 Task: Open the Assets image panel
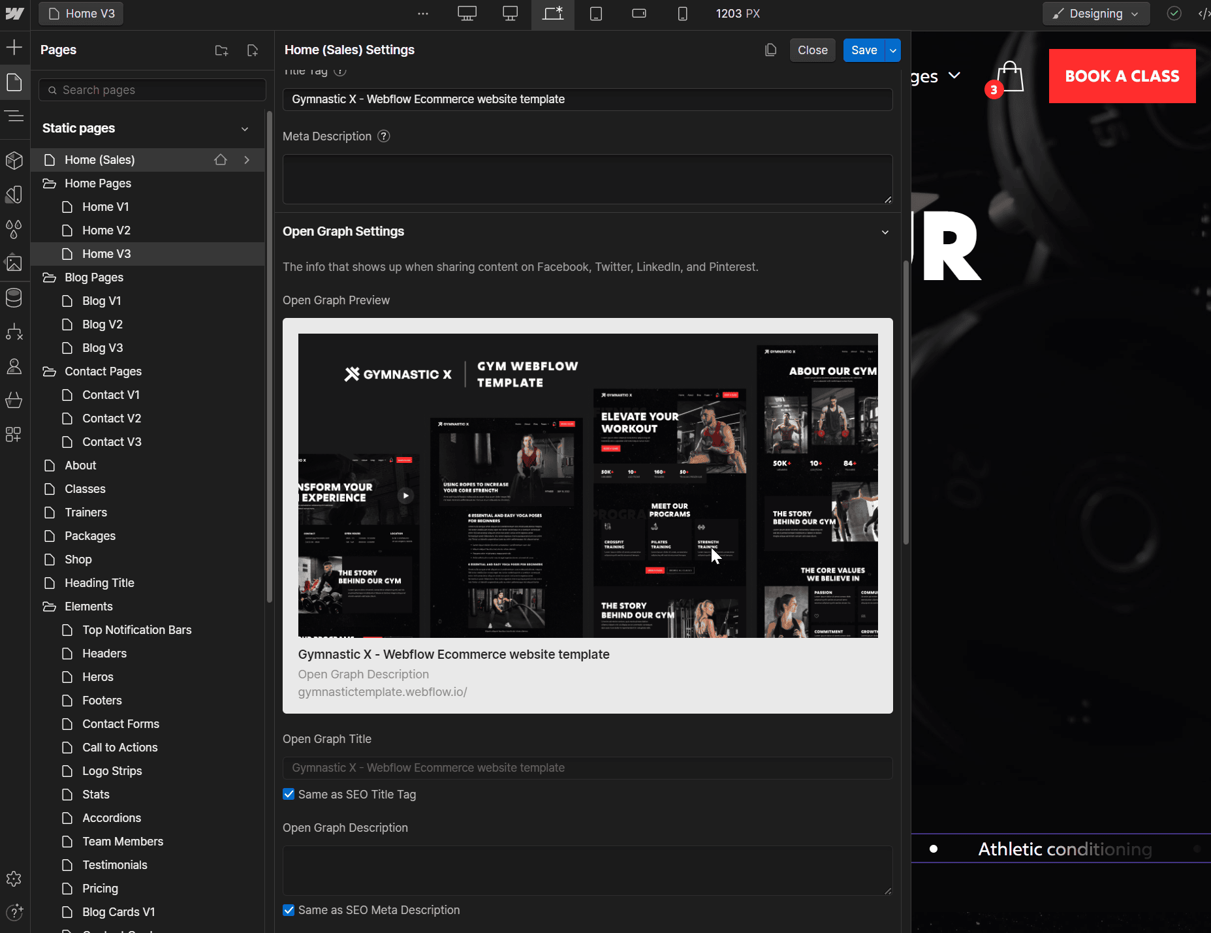(14, 263)
